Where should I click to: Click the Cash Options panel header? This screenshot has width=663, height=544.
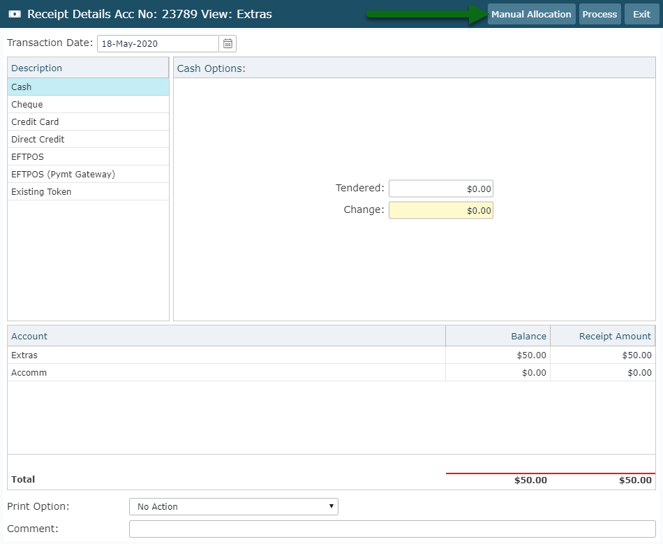click(415, 68)
